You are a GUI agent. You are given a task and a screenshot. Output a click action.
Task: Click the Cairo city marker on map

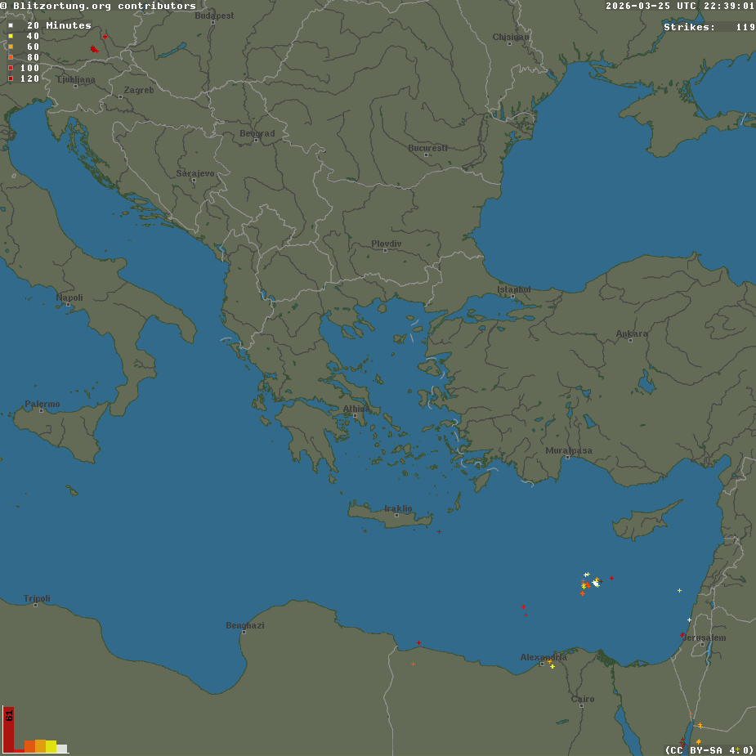(581, 706)
